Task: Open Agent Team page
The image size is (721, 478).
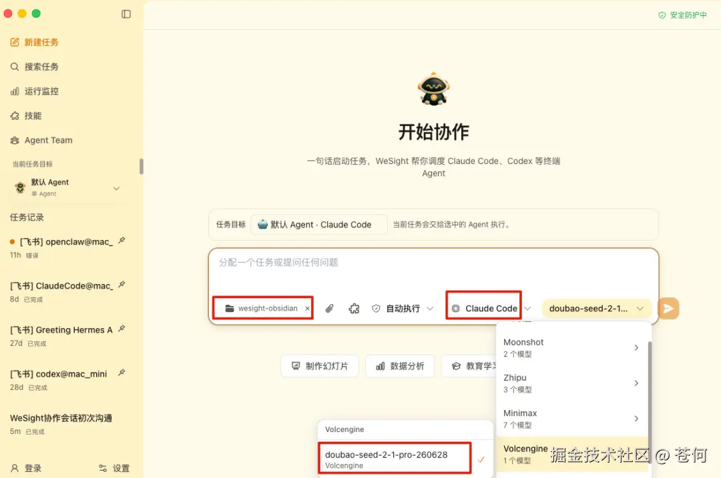Action: click(41, 140)
